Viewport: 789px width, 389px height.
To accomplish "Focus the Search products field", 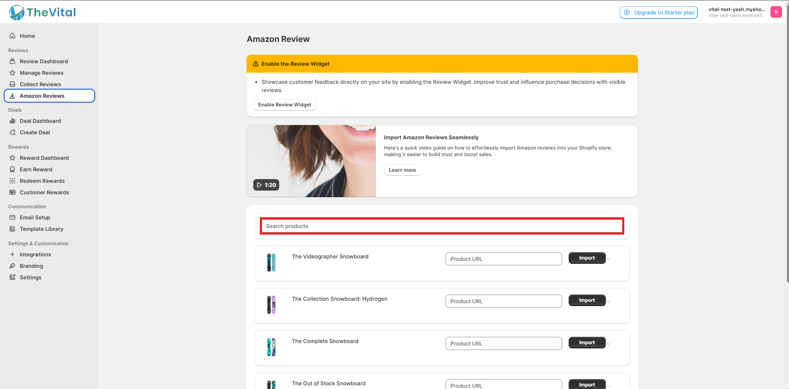I will 442,226.
